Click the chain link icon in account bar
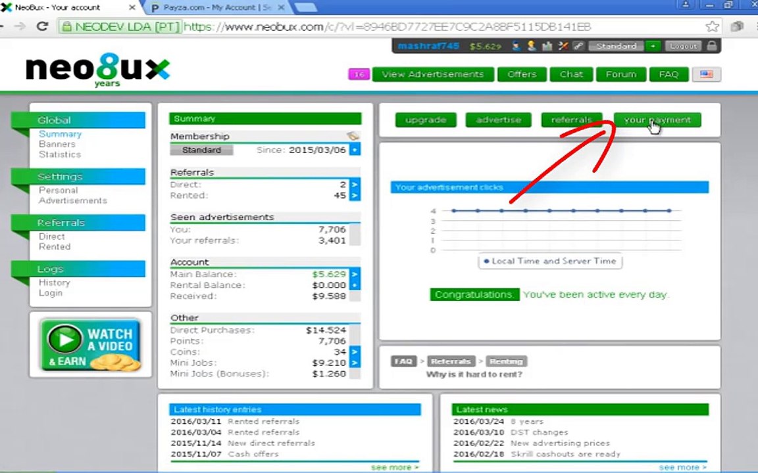Image resolution: width=758 pixels, height=473 pixels. tap(578, 46)
